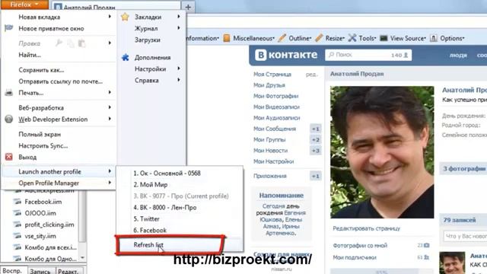Click the red exit icon next to Выход

(8, 157)
